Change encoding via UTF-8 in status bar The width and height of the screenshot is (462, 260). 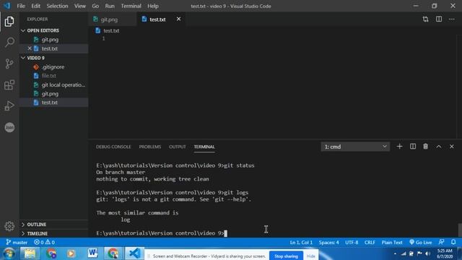(352, 243)
